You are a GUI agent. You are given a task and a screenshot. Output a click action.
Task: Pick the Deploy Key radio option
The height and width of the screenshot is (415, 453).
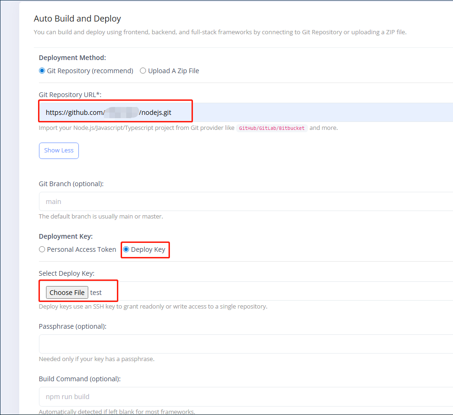coord(126,249)
